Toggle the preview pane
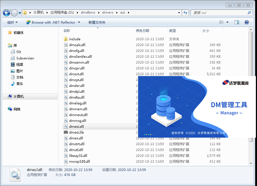 tap(237, 22)
